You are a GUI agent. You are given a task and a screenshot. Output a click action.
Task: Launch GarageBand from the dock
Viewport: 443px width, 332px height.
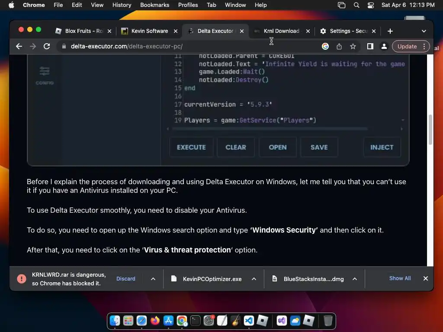pos(235,321)
